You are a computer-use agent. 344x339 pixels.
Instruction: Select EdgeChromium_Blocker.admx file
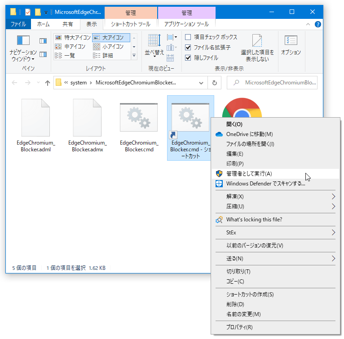[87, 125]
